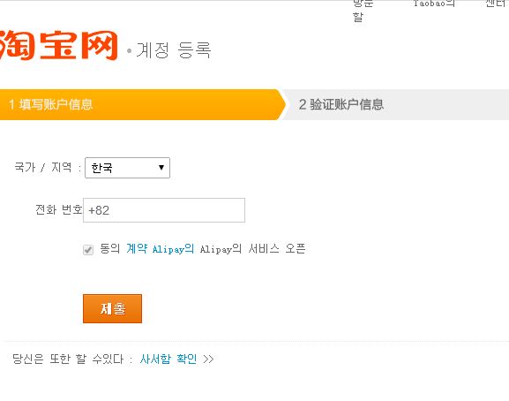Focus the 전화 번호 phone input field
509x401 pixels.
164,210
